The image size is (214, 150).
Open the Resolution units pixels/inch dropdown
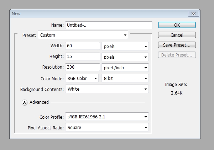[x=125, y=68]
